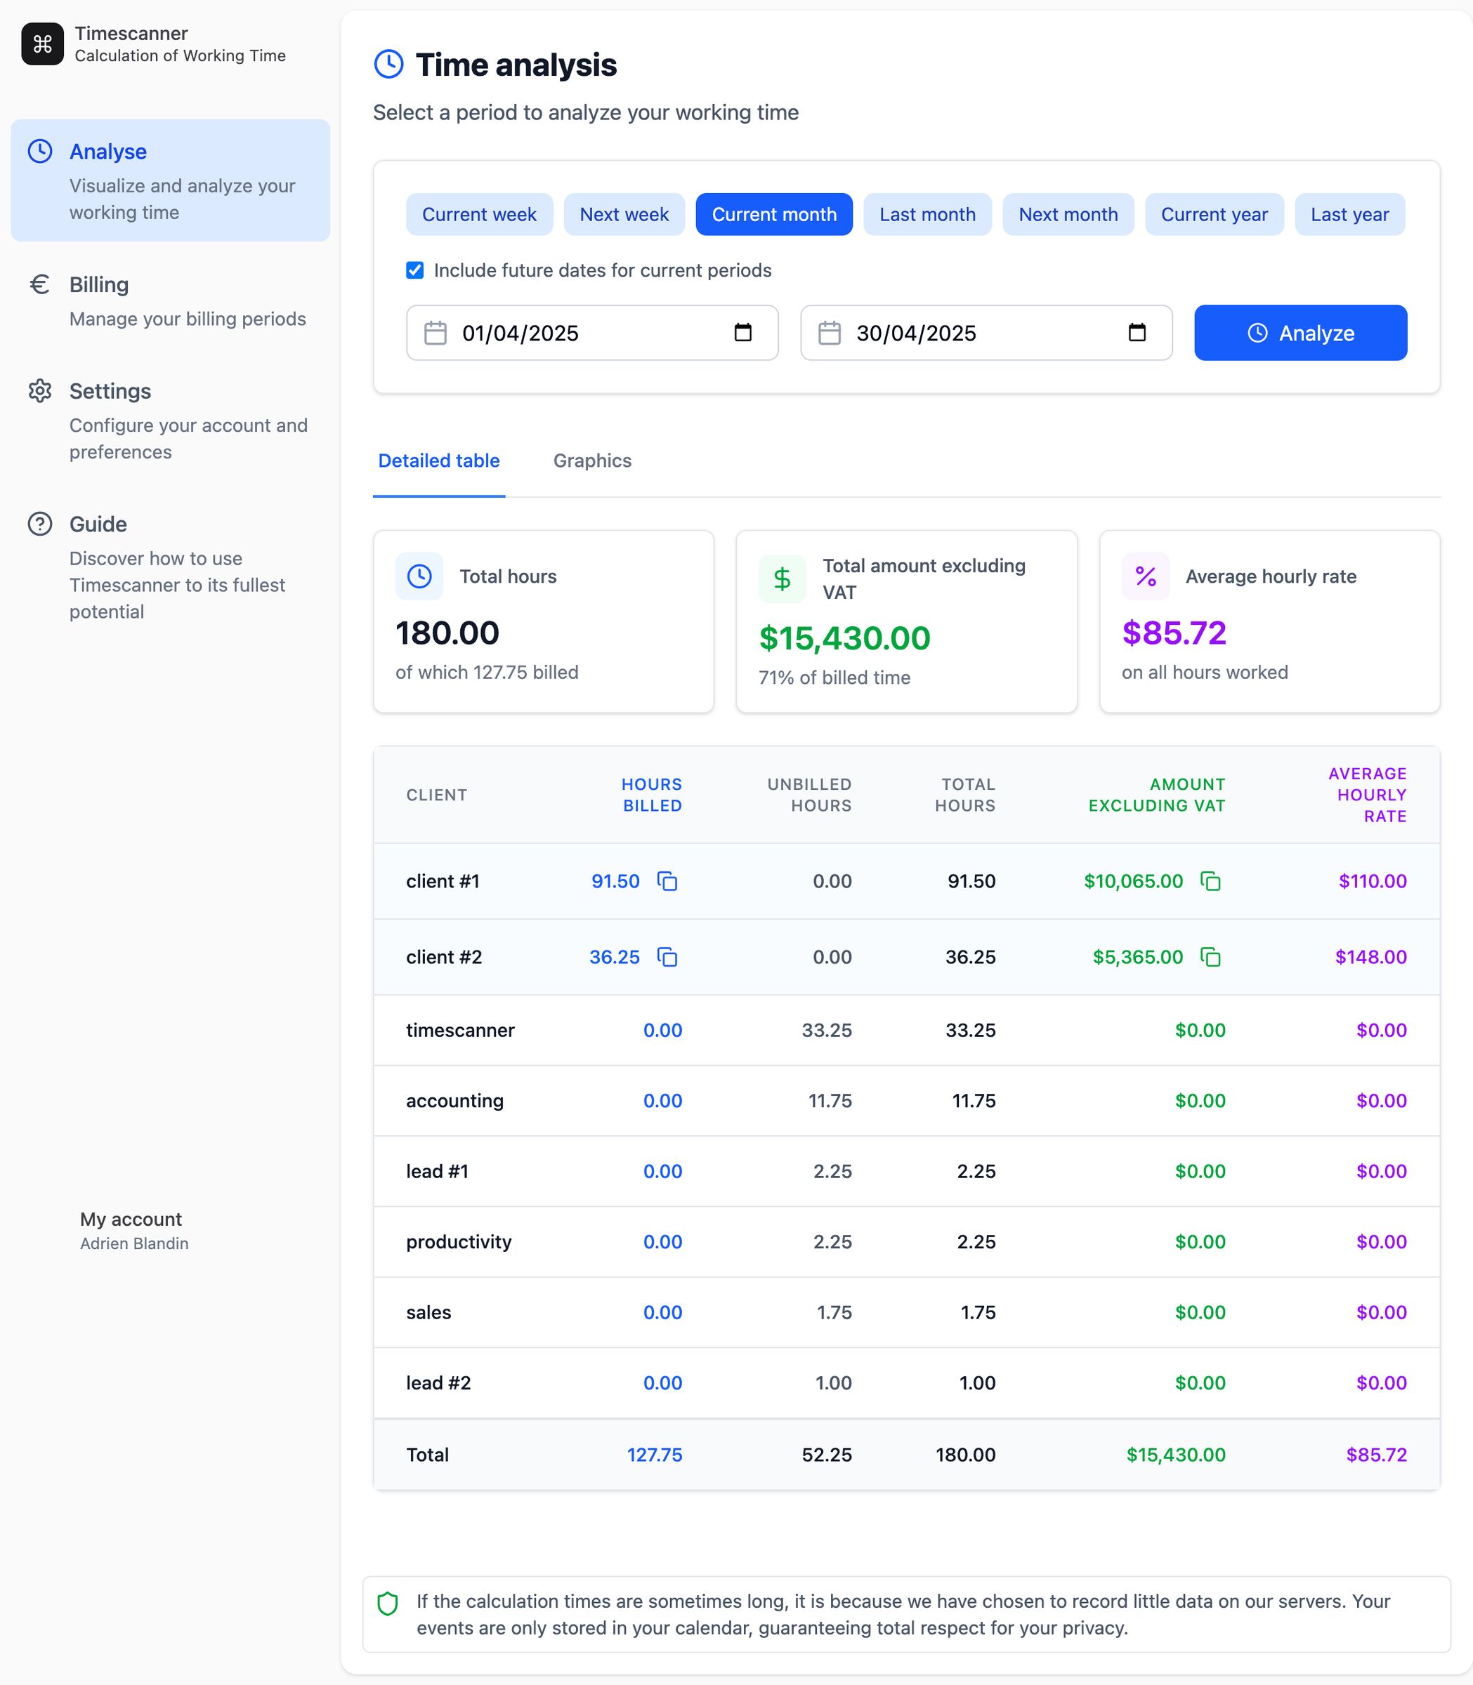Select the Last month period
1473x1685 pixels.
point(927,214)
